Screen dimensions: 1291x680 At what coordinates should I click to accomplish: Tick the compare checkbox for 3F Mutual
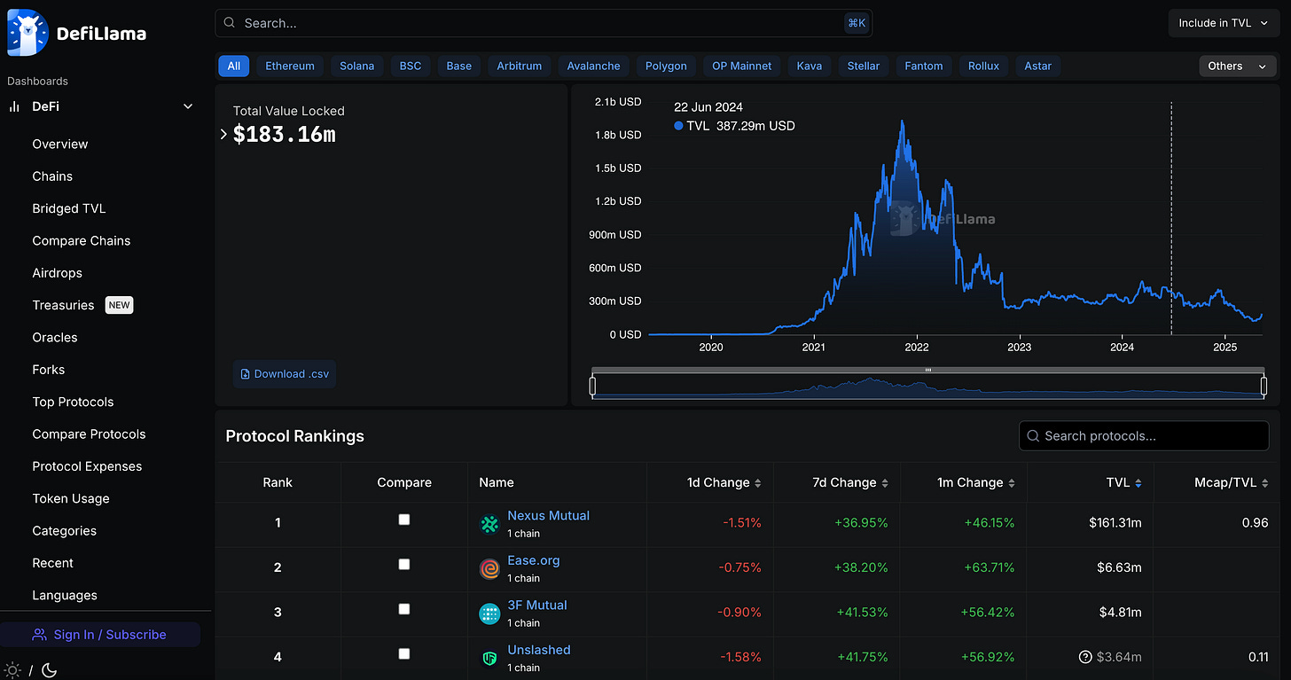tap(404, 609)
